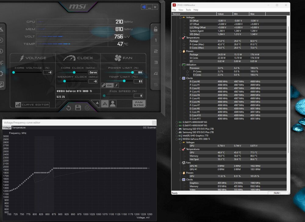Click the clocks chip icon above P-Core #0
The height and width of the screenshot is (222, 305).
point(184,78)
